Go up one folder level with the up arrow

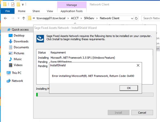[24, 18]
